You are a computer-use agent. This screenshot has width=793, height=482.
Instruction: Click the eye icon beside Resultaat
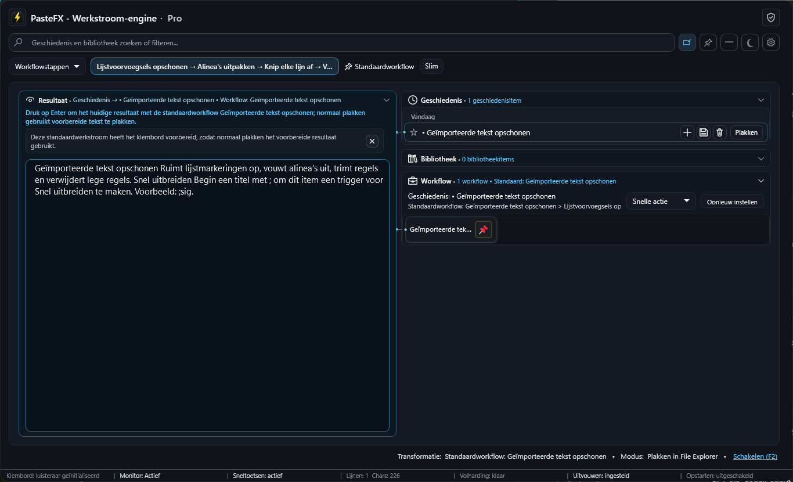click(31, 100)
